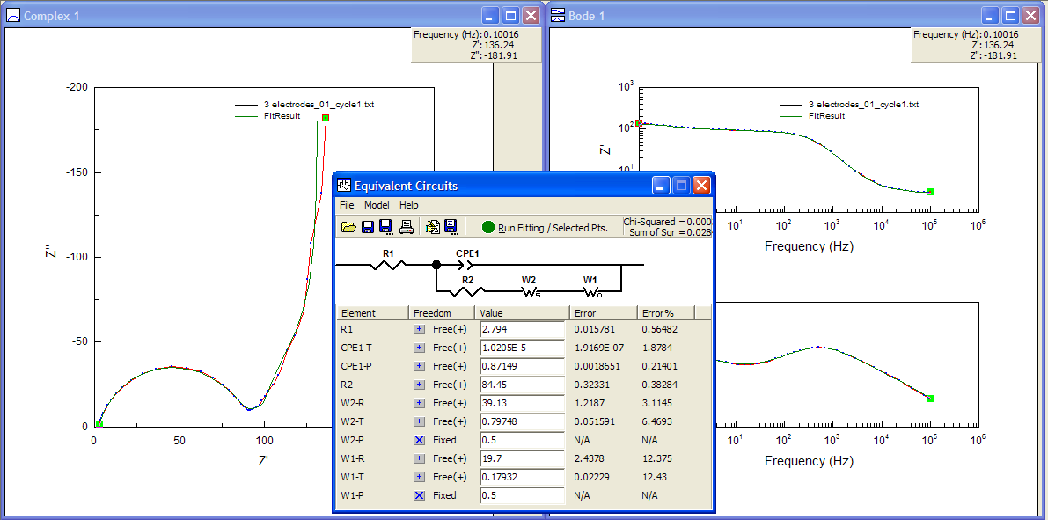Screen dimensions: 1048x520
Task: Click the green Run Fitting circle
Action: (487, 227)
